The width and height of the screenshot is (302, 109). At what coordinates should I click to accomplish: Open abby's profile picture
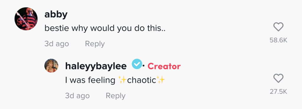(26, 19)
